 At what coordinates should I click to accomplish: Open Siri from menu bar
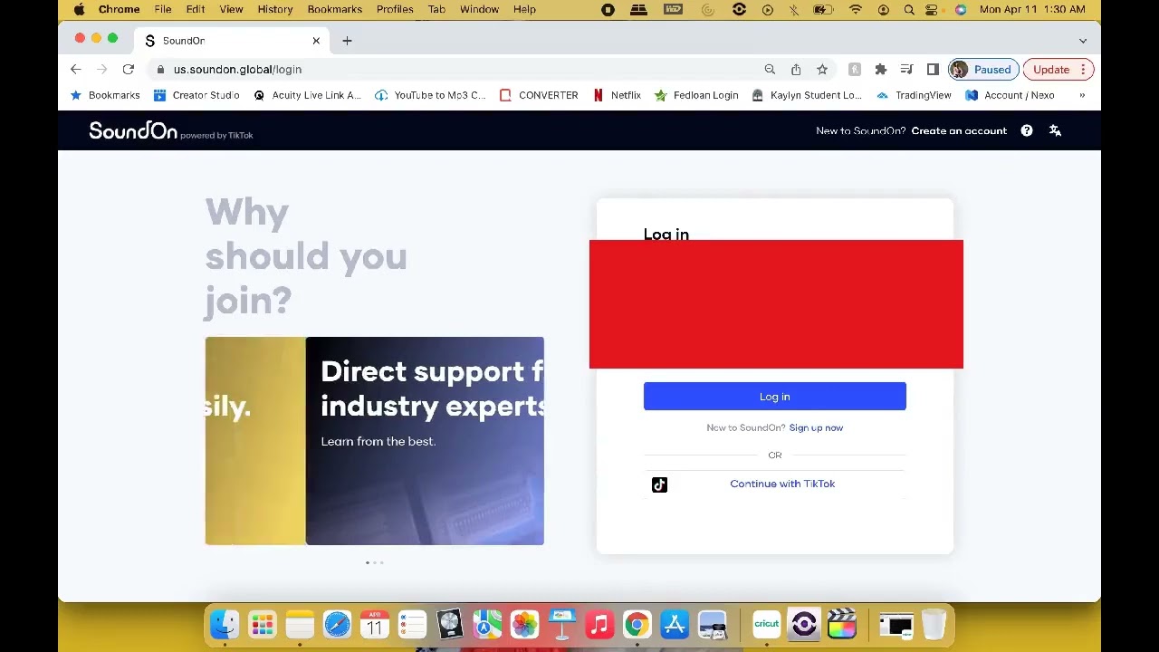point(961,9)
